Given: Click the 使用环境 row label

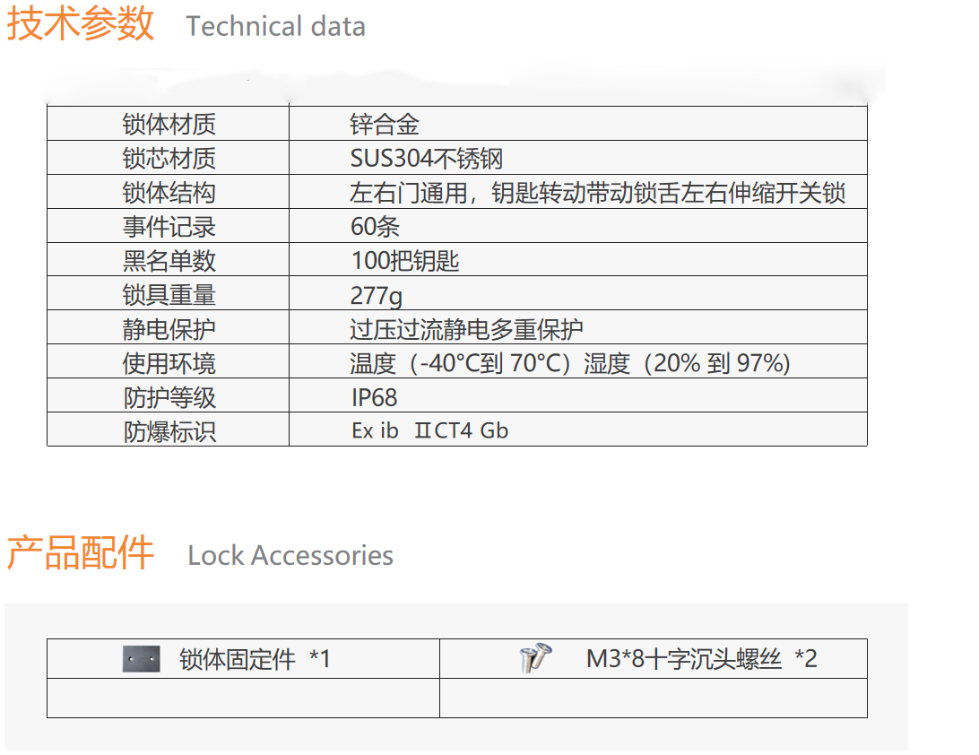Looking at the screenshot, I should [169, 363].
